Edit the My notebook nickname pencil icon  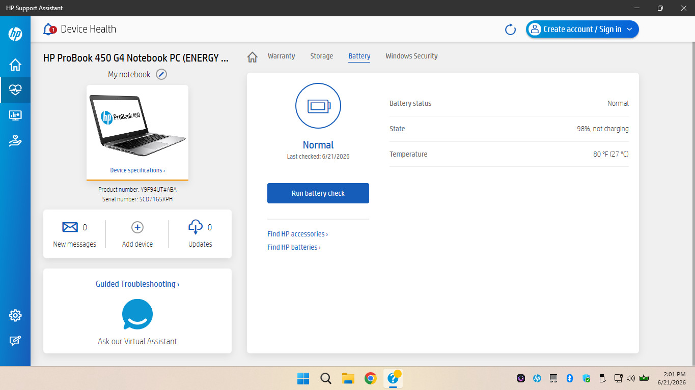pyautogui.click(x=161, y=74)
